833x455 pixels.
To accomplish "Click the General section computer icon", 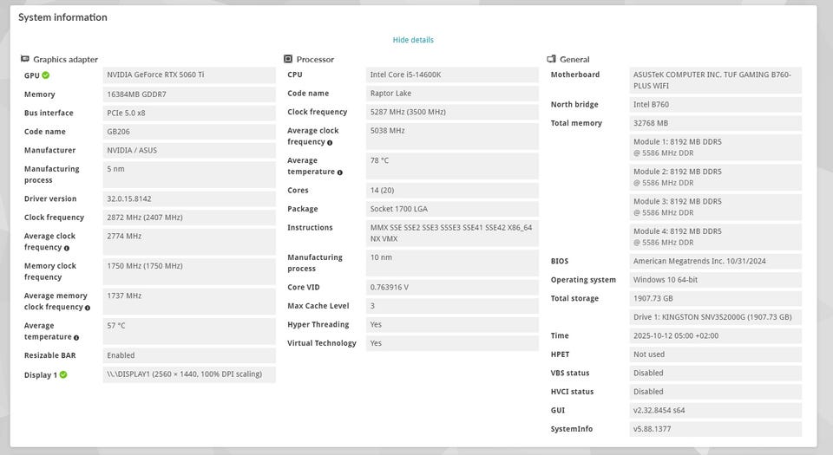I will coord(552,59).
